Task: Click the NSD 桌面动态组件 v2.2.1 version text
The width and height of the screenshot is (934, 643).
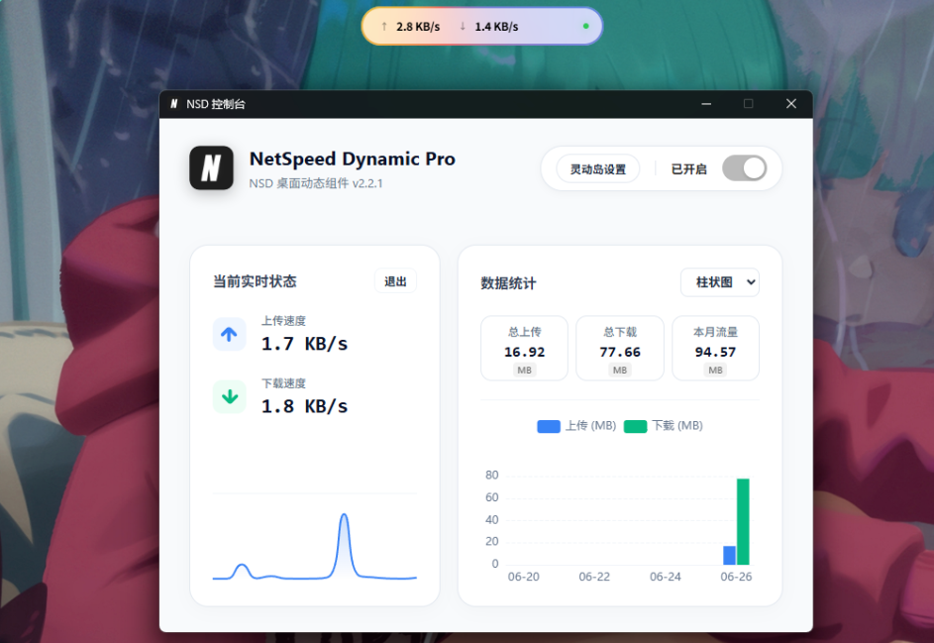Action: coord(316,183)
